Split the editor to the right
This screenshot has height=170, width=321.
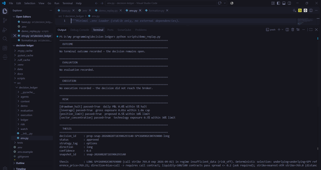click(x=311, y=10)
